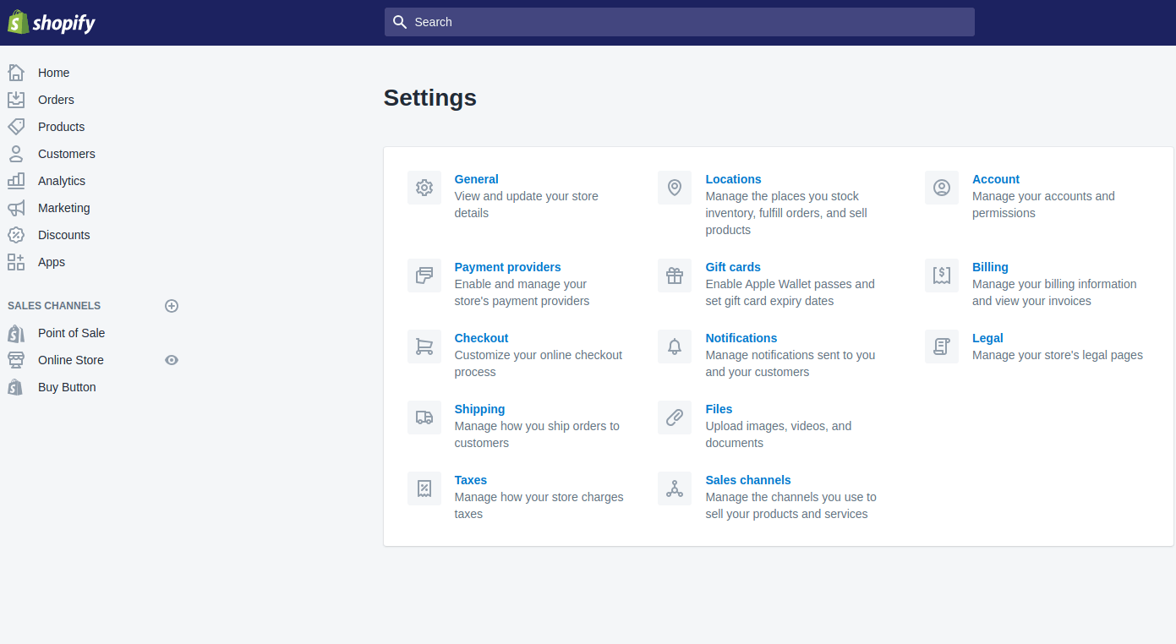Click the Taxes percent receipt icon
The width and height of the screenshot is (1176, 644).
point(424,488)
